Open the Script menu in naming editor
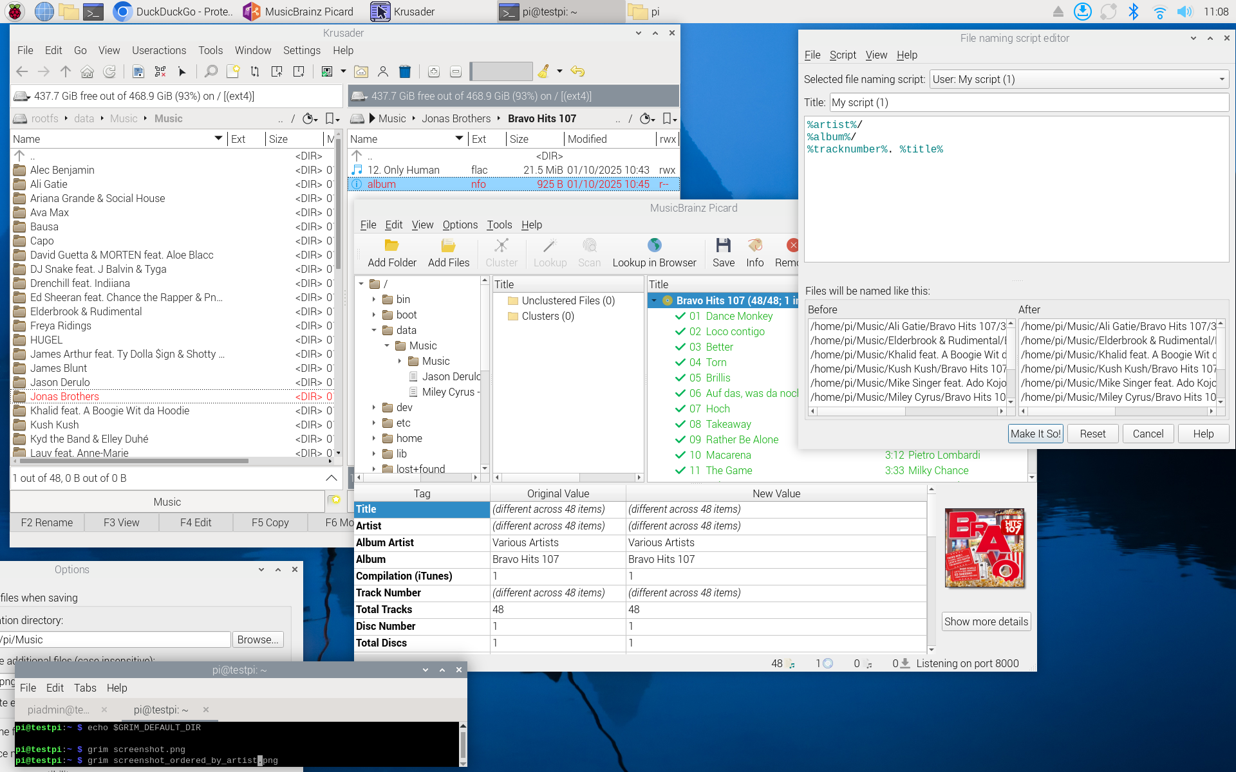The height and width of the screenshot is (772, 1236). [842, 55]
